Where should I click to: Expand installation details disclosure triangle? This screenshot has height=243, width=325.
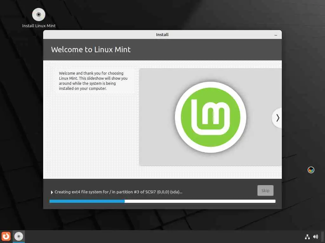(52, 192)
